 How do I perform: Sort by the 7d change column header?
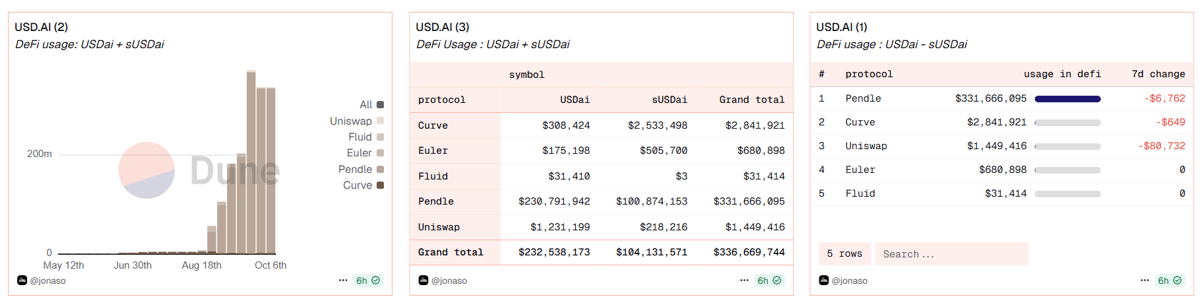point(1158,74)
